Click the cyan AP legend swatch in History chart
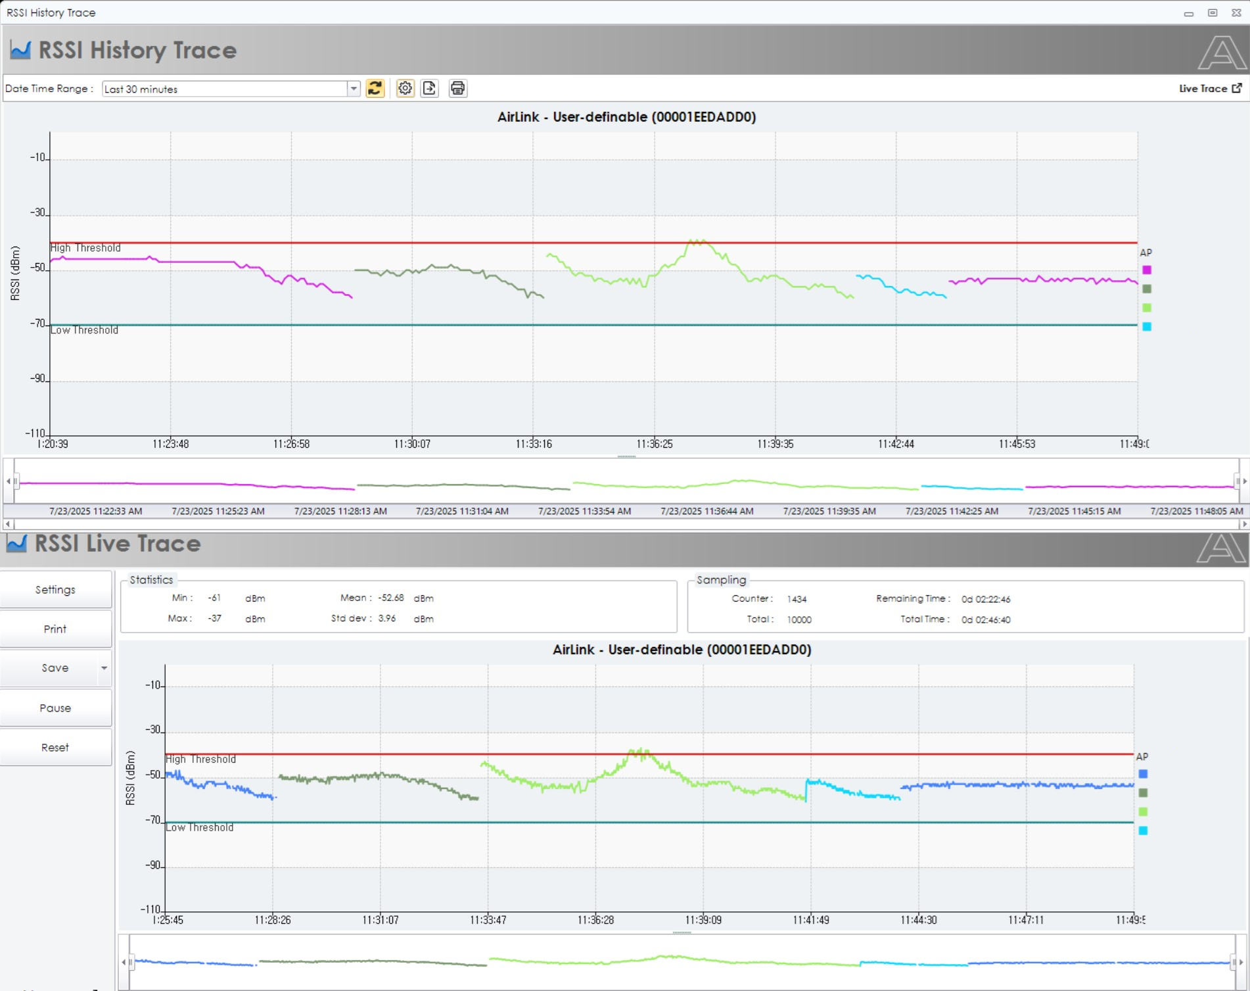The height and width of the screenshot is (991, 1250). pyautogui.click(x=1147, y=327)
